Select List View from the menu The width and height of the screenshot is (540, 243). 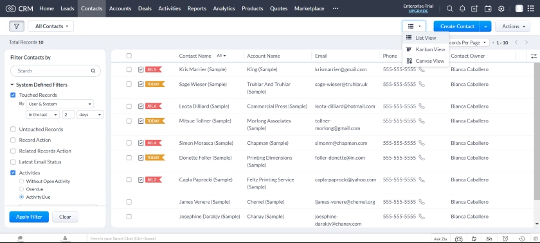[426, 38]
